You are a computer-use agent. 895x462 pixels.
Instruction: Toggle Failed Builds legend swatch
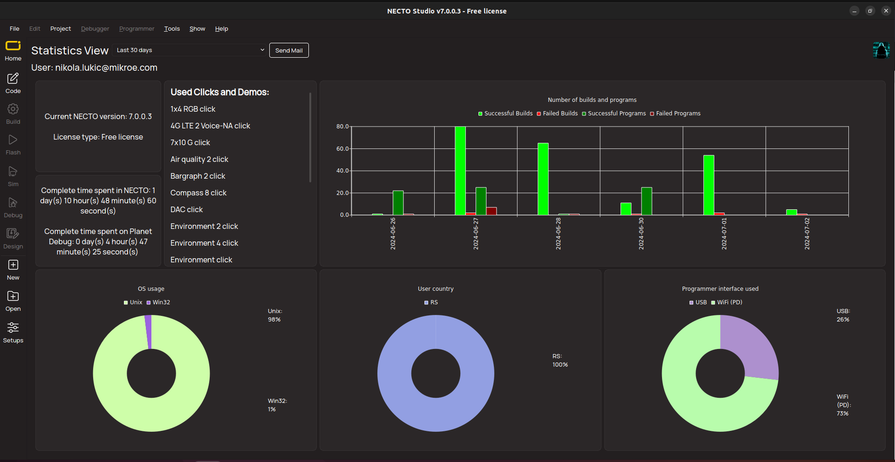[x=539, y=114]
